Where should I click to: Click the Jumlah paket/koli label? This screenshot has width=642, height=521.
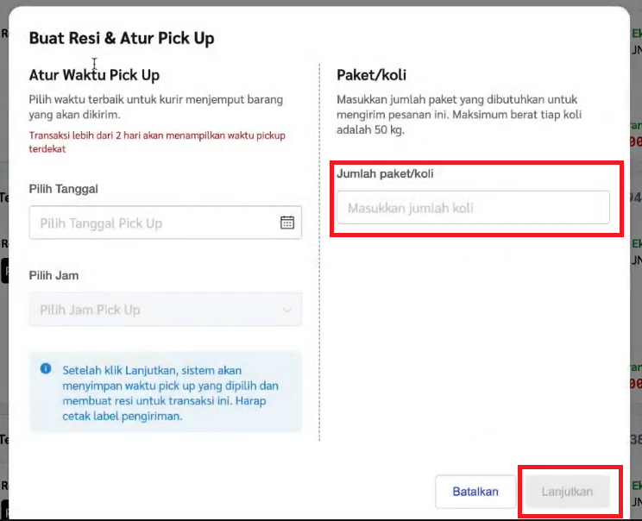(385, 173)
